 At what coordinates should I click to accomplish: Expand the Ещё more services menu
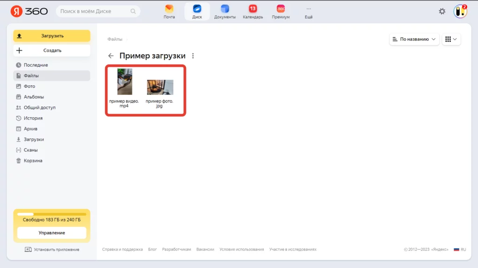click(x=309, y=11)
